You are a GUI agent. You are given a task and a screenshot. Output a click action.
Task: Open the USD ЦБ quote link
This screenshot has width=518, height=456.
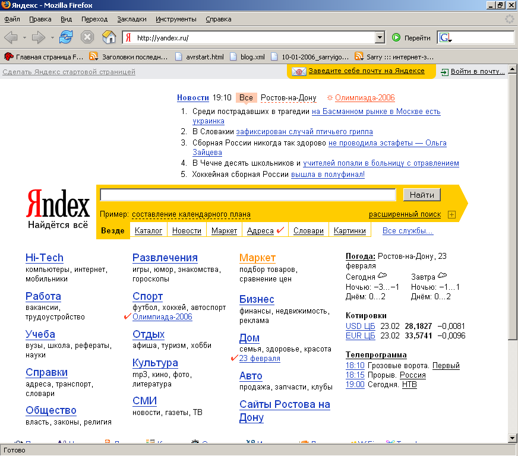point(361,326)
